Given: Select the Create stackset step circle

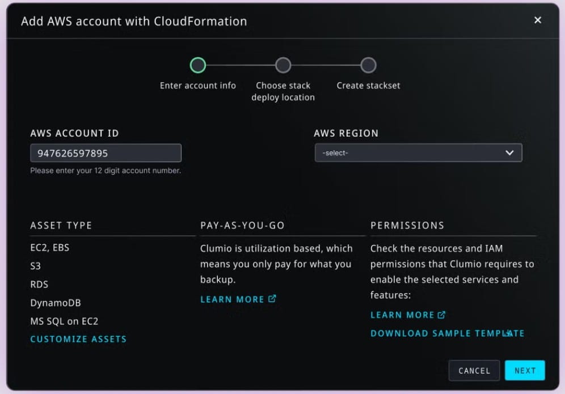Looking at the screenshot, I should pyautogui.click(x=368, y=65).
